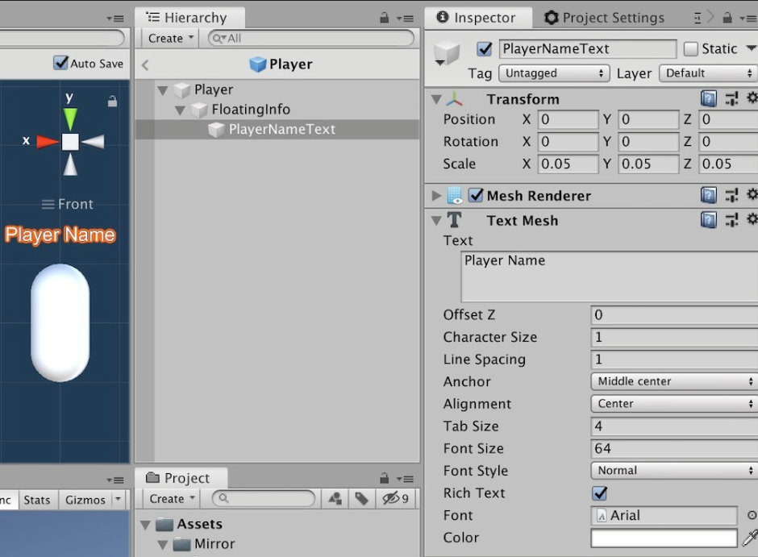This screenshot has width=758, height=557.
Task: Uncheck the Rich Text checkbox
Action: click(599, 493)
